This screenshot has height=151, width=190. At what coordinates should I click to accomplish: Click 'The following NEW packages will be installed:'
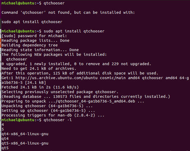click(x=54, y=54)
